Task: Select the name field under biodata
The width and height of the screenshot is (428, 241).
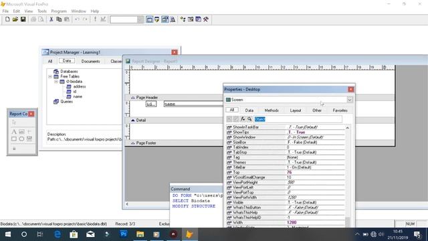Action: (x=78, y=96)
